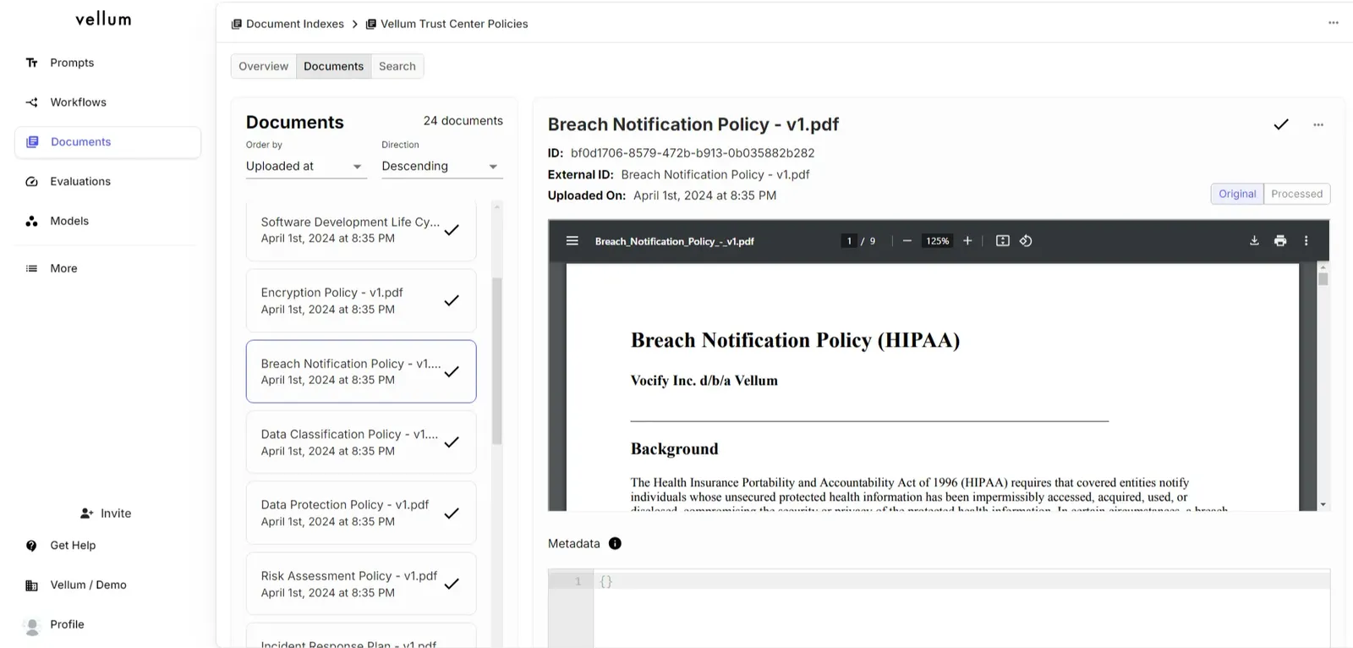Open the Direction dropdown
1353x648 pixels.
click(x=442, y=167)
